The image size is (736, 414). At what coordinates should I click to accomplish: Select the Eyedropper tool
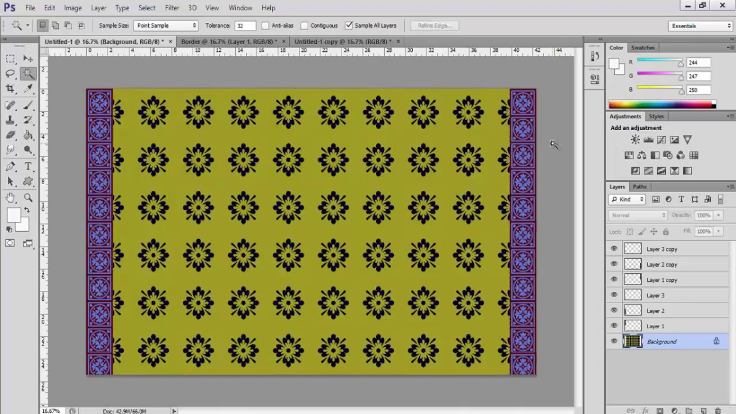[28, 89]
